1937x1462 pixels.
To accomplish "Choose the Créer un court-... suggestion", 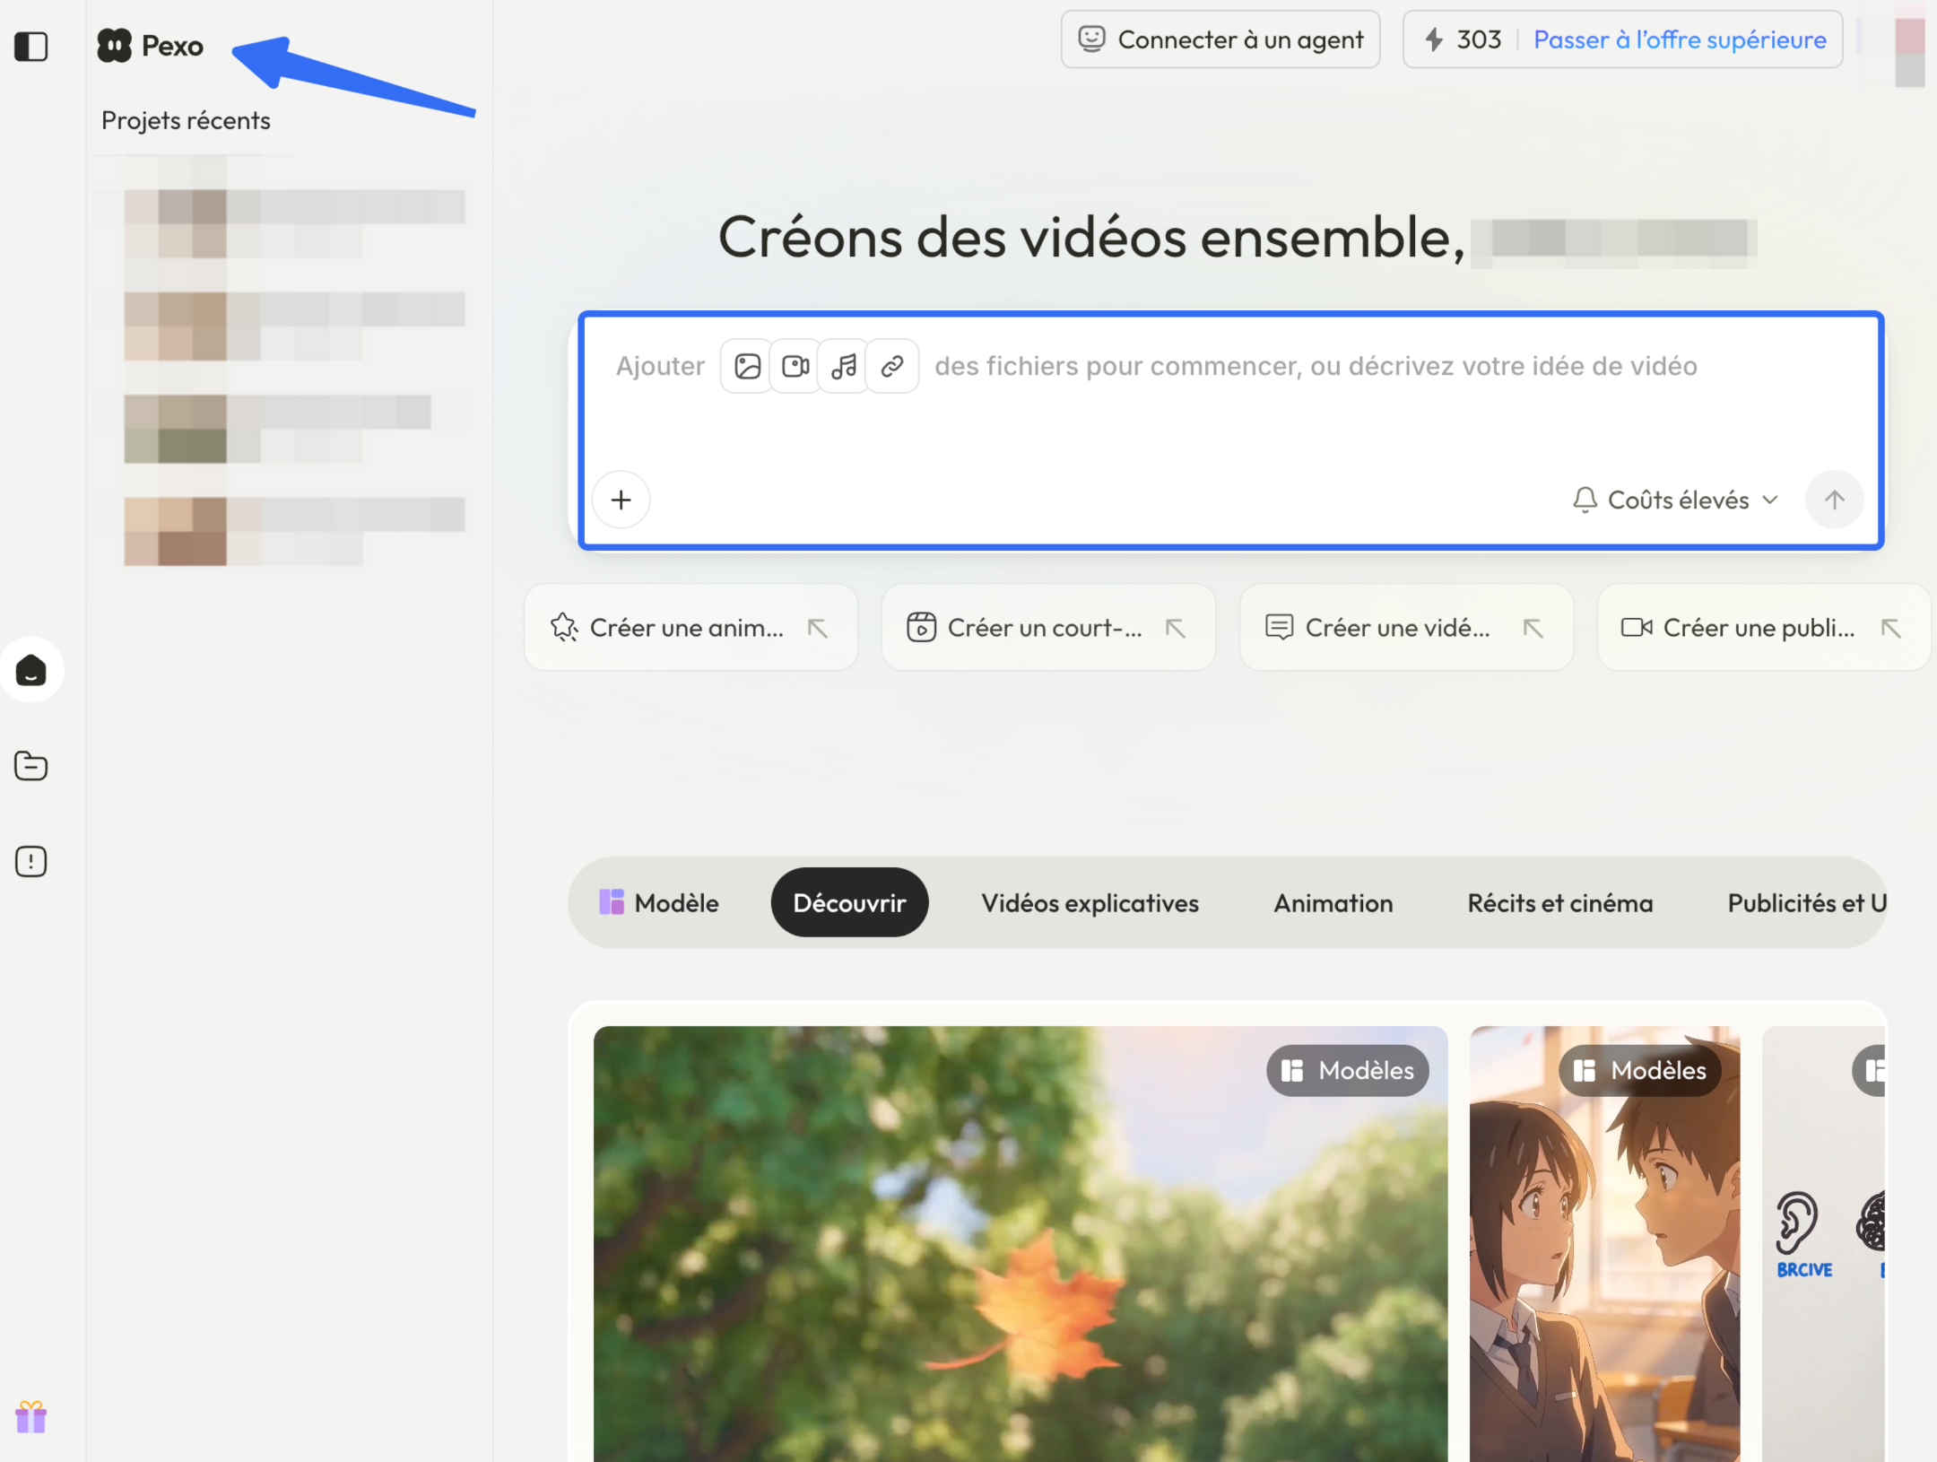I will click(1048, 627).
